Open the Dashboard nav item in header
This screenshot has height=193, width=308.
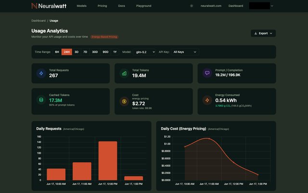(x=236, y=6)
